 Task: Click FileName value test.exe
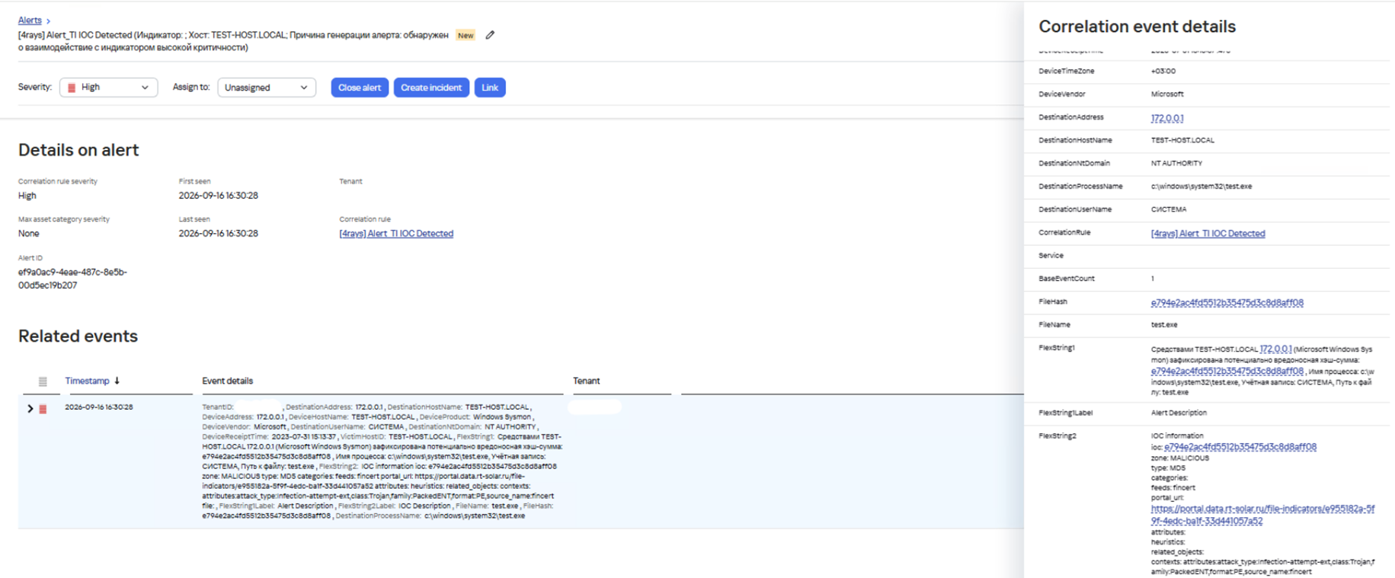click(x=1163, y=325)
